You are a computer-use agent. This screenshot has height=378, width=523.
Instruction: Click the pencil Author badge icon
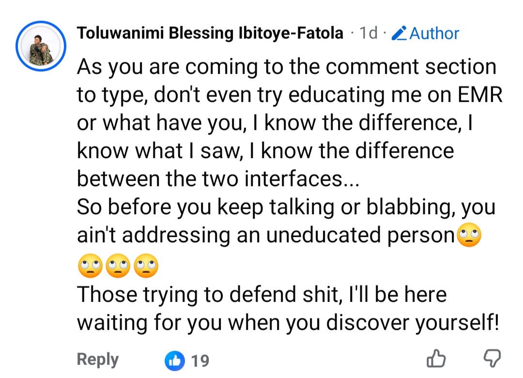[399, 33]
